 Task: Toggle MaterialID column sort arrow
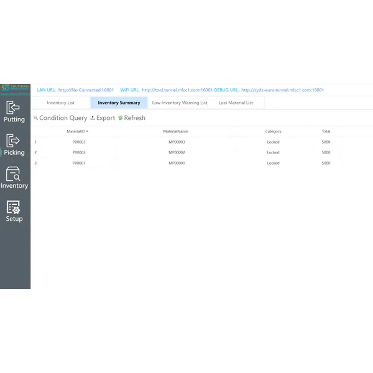87,131
